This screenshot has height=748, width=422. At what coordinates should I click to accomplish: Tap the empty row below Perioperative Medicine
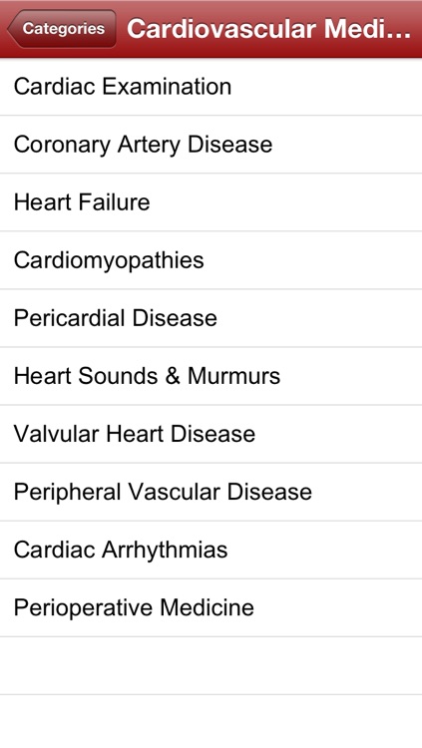point(211,665)
